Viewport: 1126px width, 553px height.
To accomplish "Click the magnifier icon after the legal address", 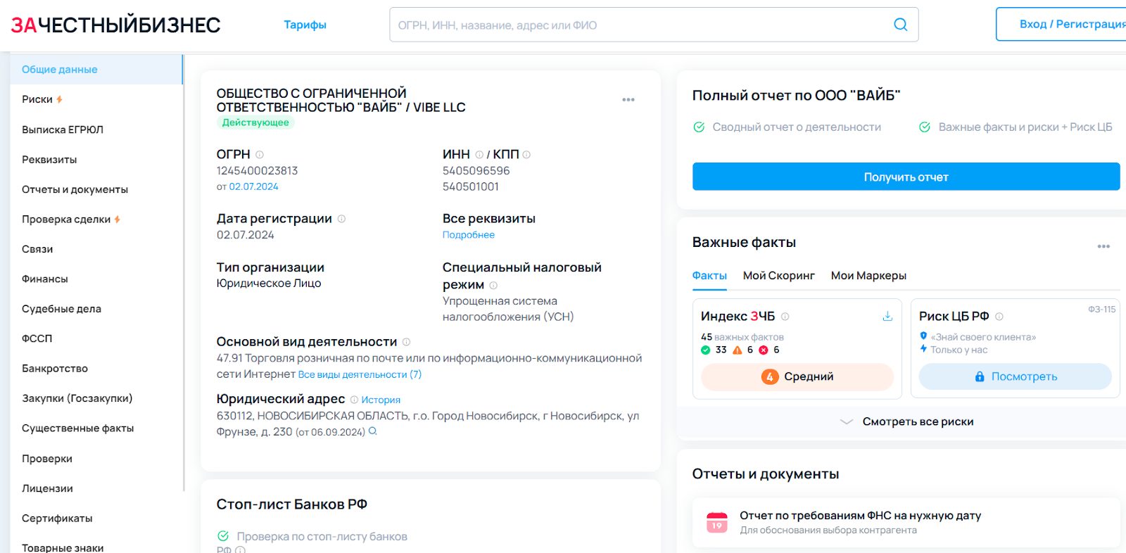I will pyautogui.click(x=373, y=431).
